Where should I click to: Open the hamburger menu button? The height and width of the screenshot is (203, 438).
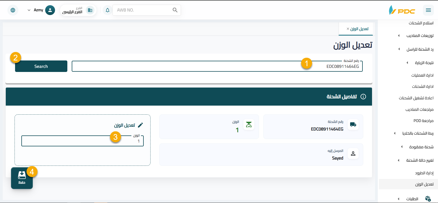(x=428, y=10)
